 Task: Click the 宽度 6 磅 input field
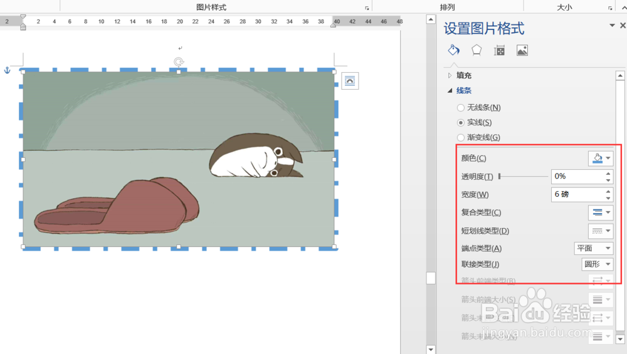[577, 195]
